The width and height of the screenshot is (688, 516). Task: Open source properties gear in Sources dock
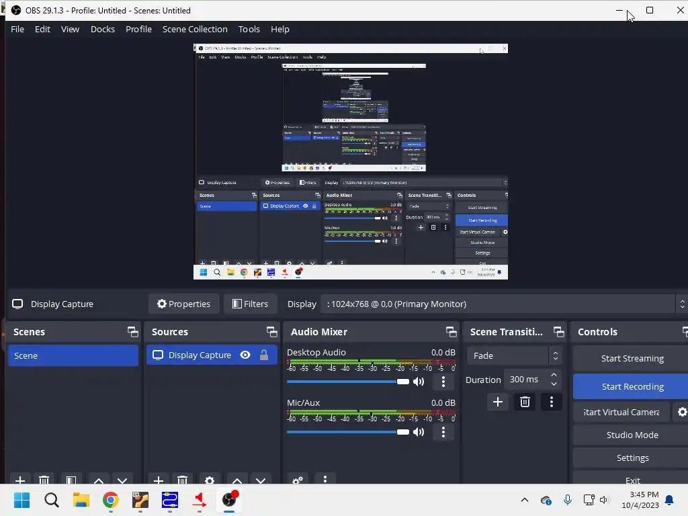210,480
